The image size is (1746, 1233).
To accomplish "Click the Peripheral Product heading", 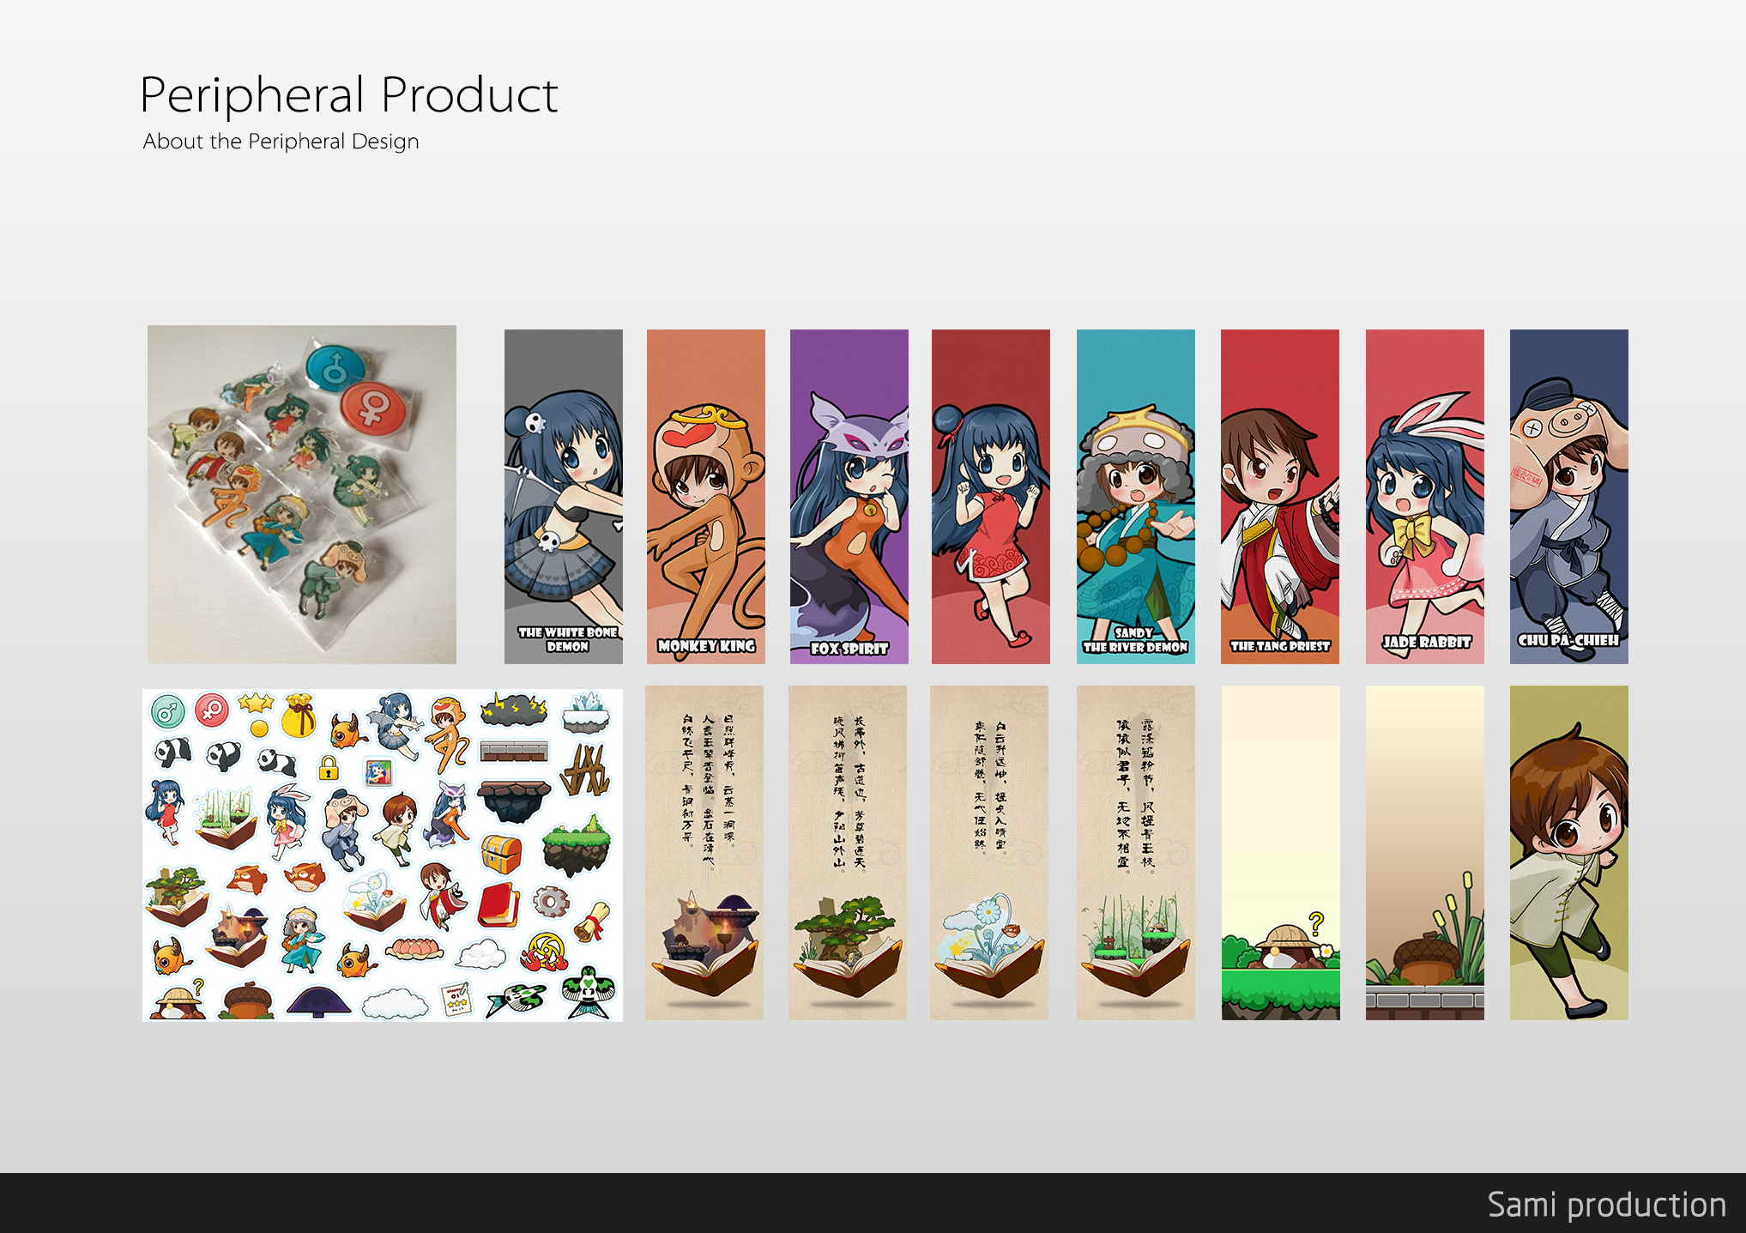I will click(x=348, y=95).
